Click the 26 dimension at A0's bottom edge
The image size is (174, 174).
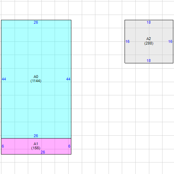coord(36,136)
